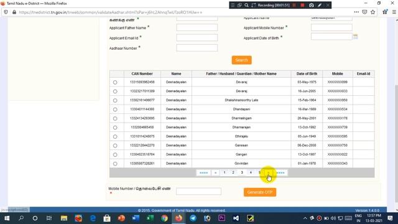Open Premiere Pro from taskbar
Screen dimensions: 398x224
221,218
